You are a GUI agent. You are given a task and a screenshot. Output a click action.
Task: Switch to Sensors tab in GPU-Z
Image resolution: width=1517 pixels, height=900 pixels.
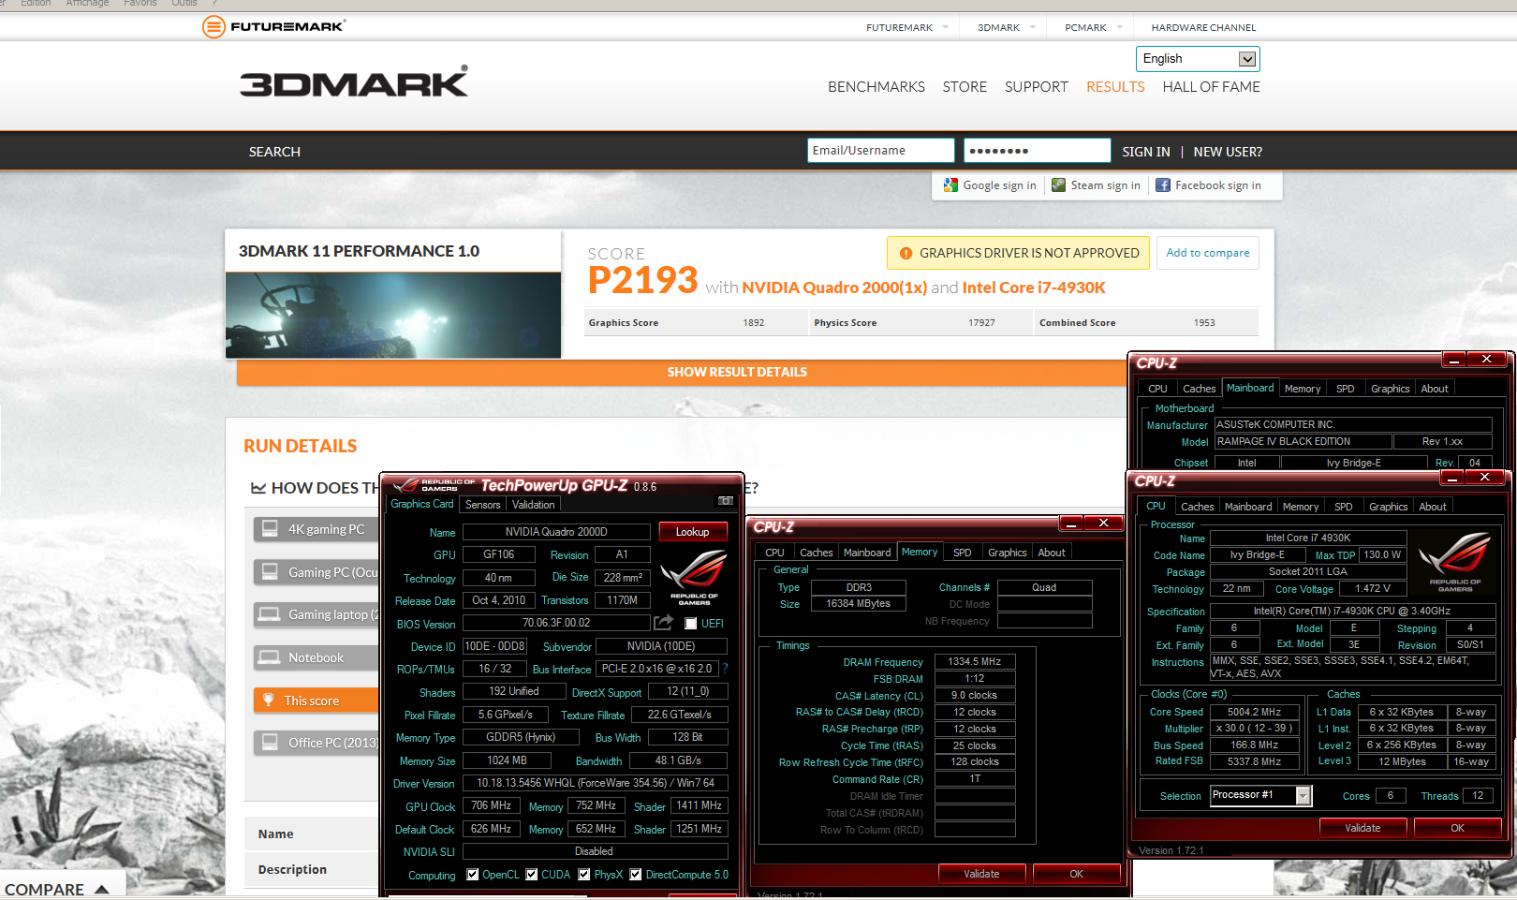click(483, 505)
